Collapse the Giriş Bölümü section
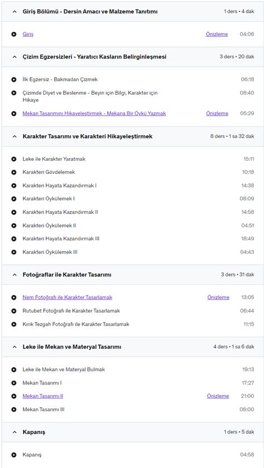This screenshot has height=468, width=264. tap(14, 12)
